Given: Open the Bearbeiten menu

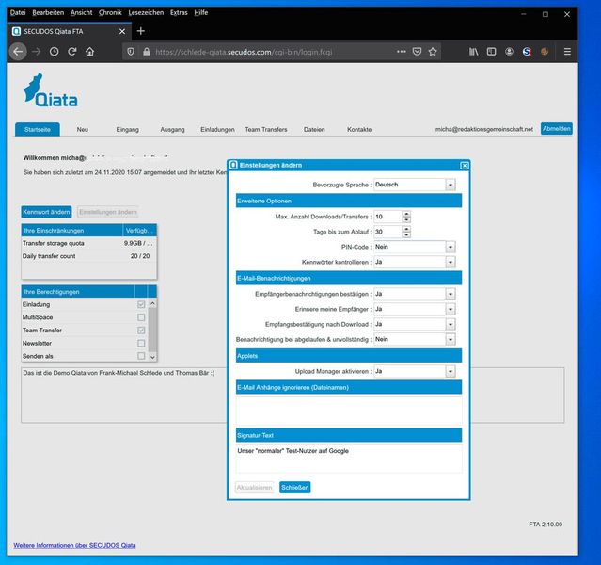Looking at the screenshot, I should tap(48, 12).
